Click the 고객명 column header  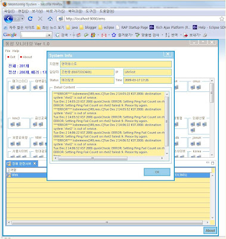coord(12,170)
